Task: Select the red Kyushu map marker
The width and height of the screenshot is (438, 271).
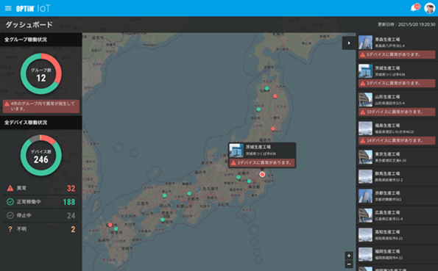Action: [x=110, y=225]
